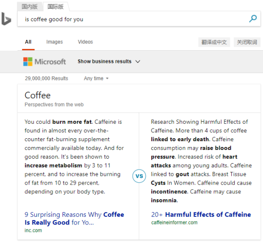Click the Show business results label
The height and width of the screenshot is (243, 263).
tap(104, 61)
